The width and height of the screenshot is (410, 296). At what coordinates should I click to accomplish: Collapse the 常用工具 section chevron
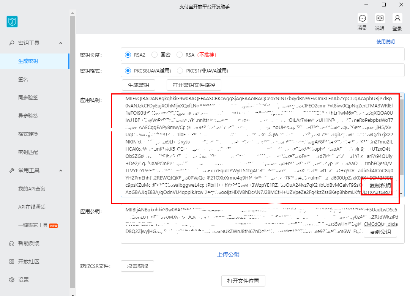coord(61,170)
